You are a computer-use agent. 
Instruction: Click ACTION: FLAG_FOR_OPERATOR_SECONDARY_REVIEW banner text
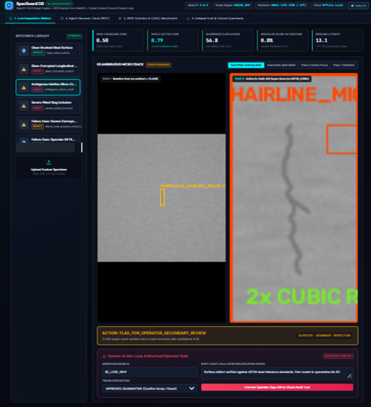coord(154,333)
